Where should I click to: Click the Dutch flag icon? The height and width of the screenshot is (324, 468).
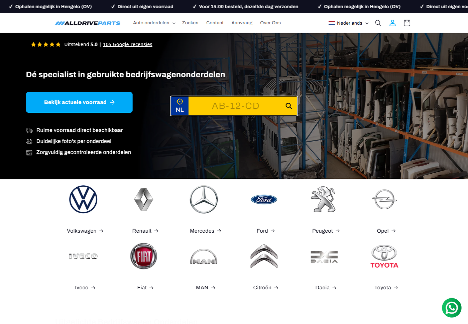(332, 23)
